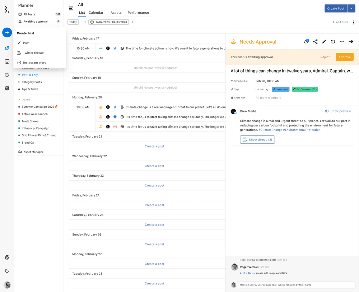The height and width of the screenshot is (292, 359).
Task: Collapse the post details panel arrow
Action: (351, 42)
